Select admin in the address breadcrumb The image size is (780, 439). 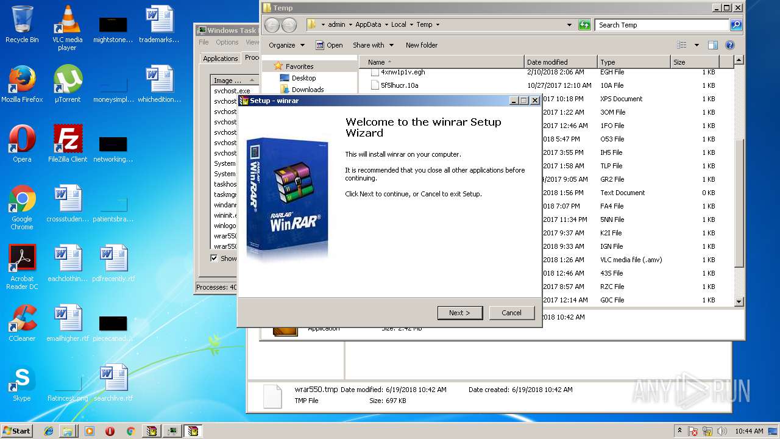336,25
